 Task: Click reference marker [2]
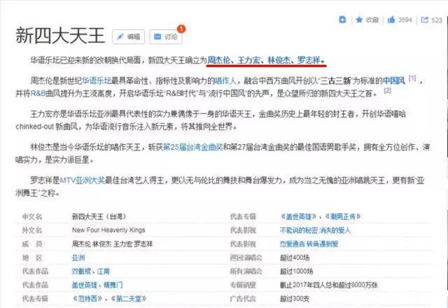click(x=387, y=90)
